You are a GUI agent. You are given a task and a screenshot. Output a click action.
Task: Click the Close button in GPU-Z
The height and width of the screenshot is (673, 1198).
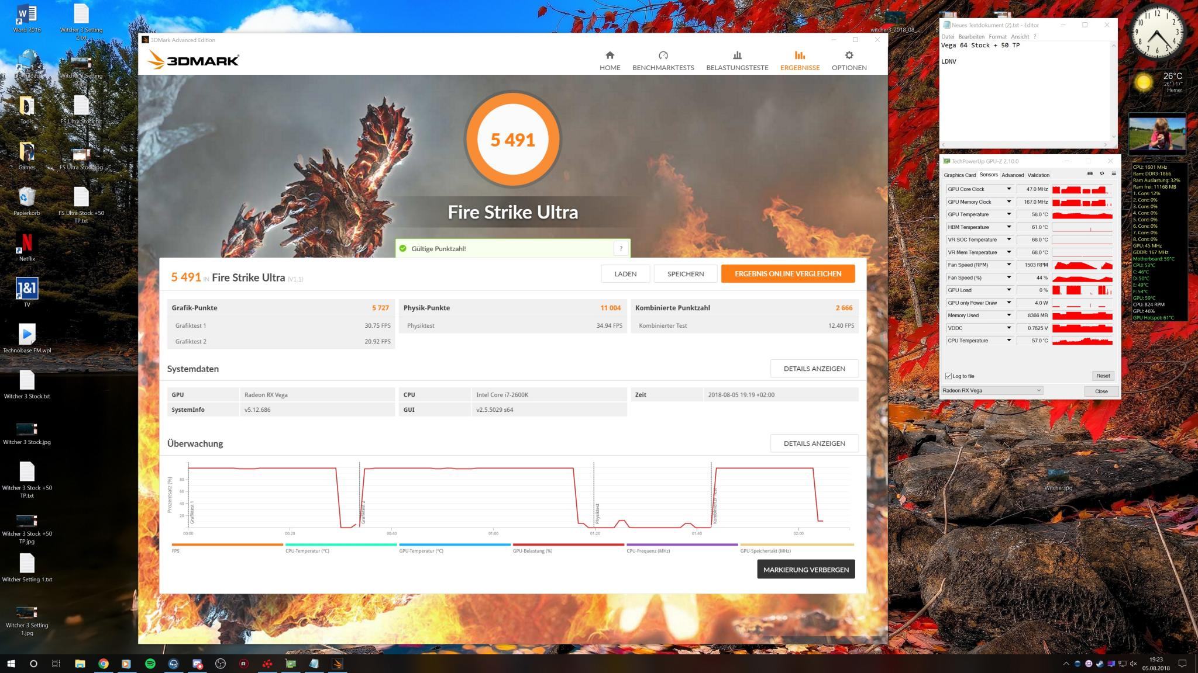coord(1101,391)
